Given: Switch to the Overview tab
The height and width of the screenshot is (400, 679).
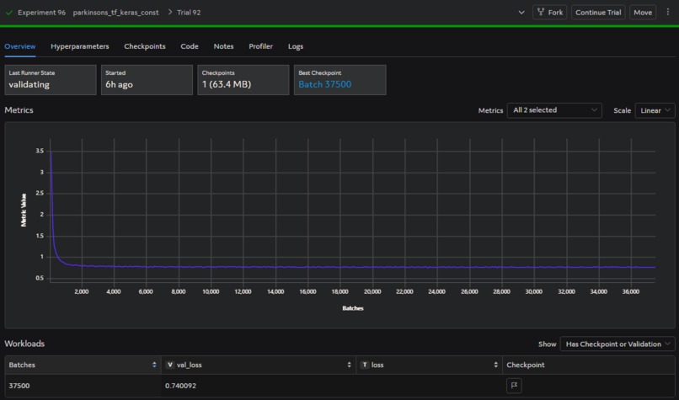Looking at the screenshot, I should (x=20, y=46).
